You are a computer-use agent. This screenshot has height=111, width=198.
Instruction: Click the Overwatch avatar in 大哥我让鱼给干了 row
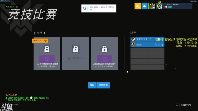[x=133, y=39]
